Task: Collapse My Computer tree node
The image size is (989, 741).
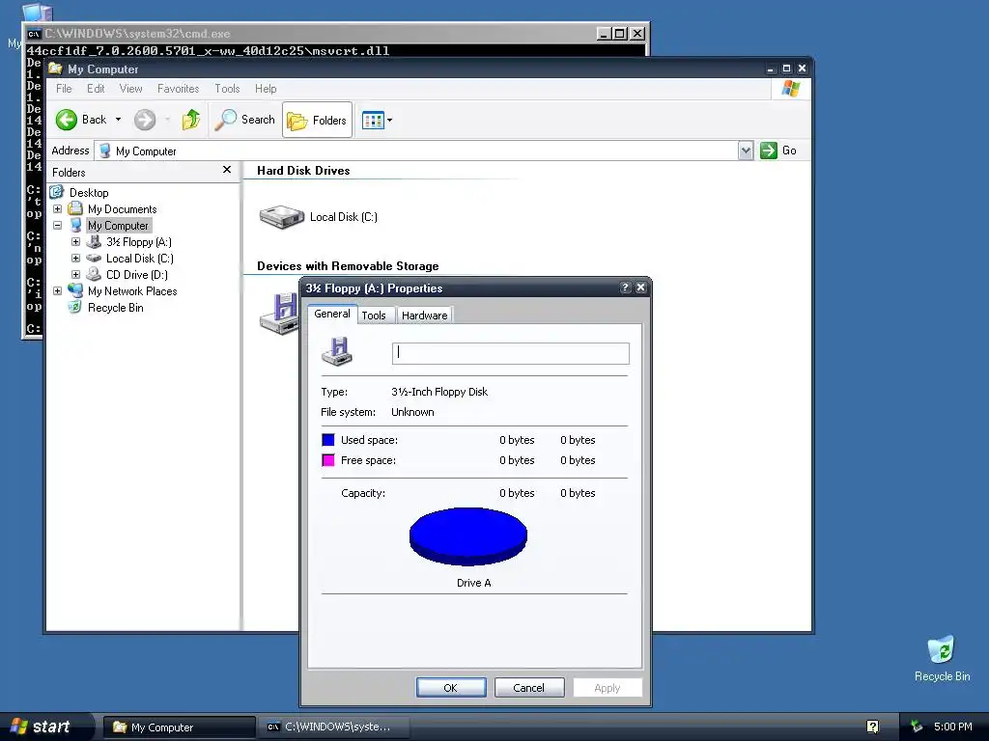Action: point(57,225)
